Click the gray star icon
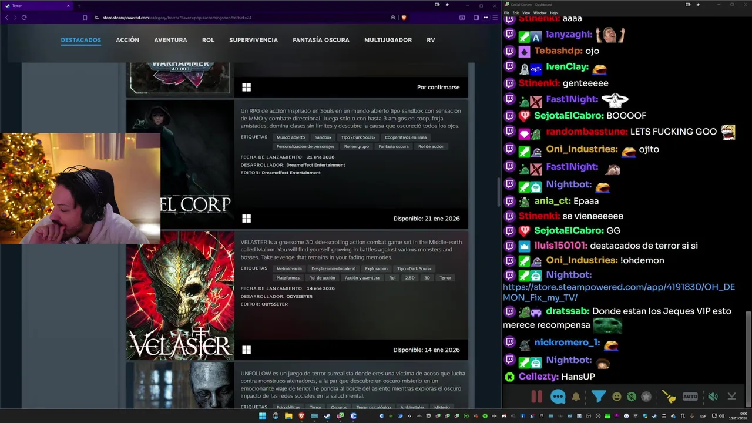Viewport: 752px width, 423px height. pyautogui.click(x=646, y=397)
